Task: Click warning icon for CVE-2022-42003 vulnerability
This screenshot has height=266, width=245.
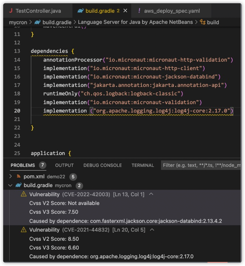Action: tap(24, 194)
